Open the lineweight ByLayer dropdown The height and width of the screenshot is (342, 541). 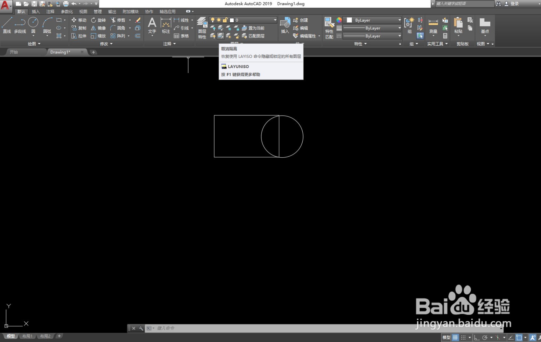[372, 28]
